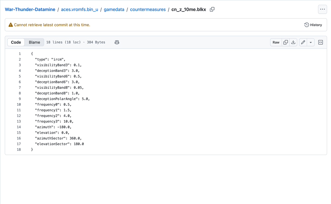Viewport: 331px width, 204px height.
Task: Go to countermeasures folder
Action: (x=148, y=10)
